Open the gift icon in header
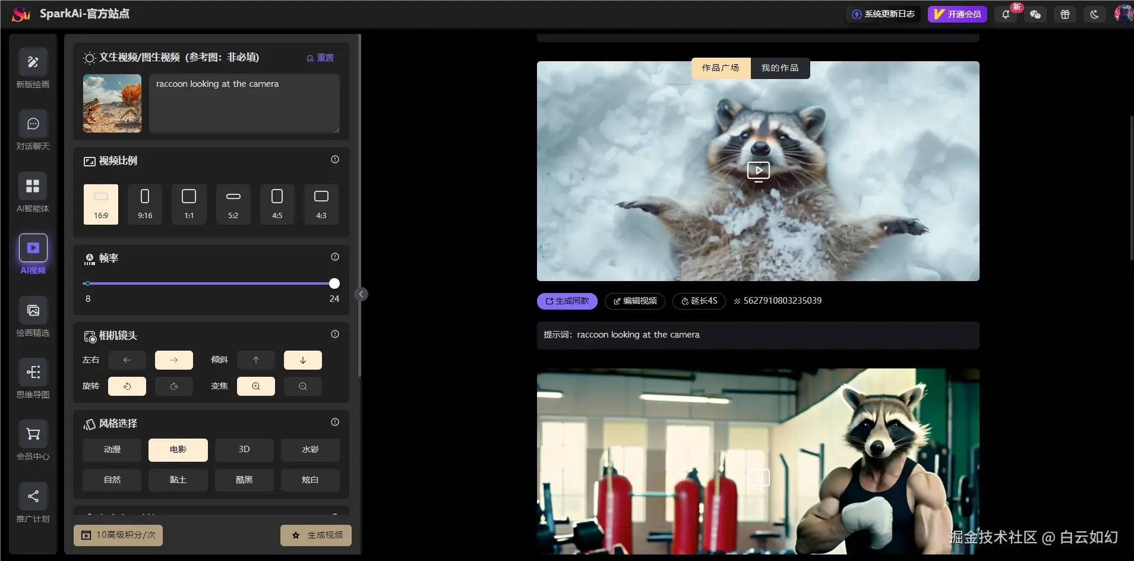 (1065, 14)
